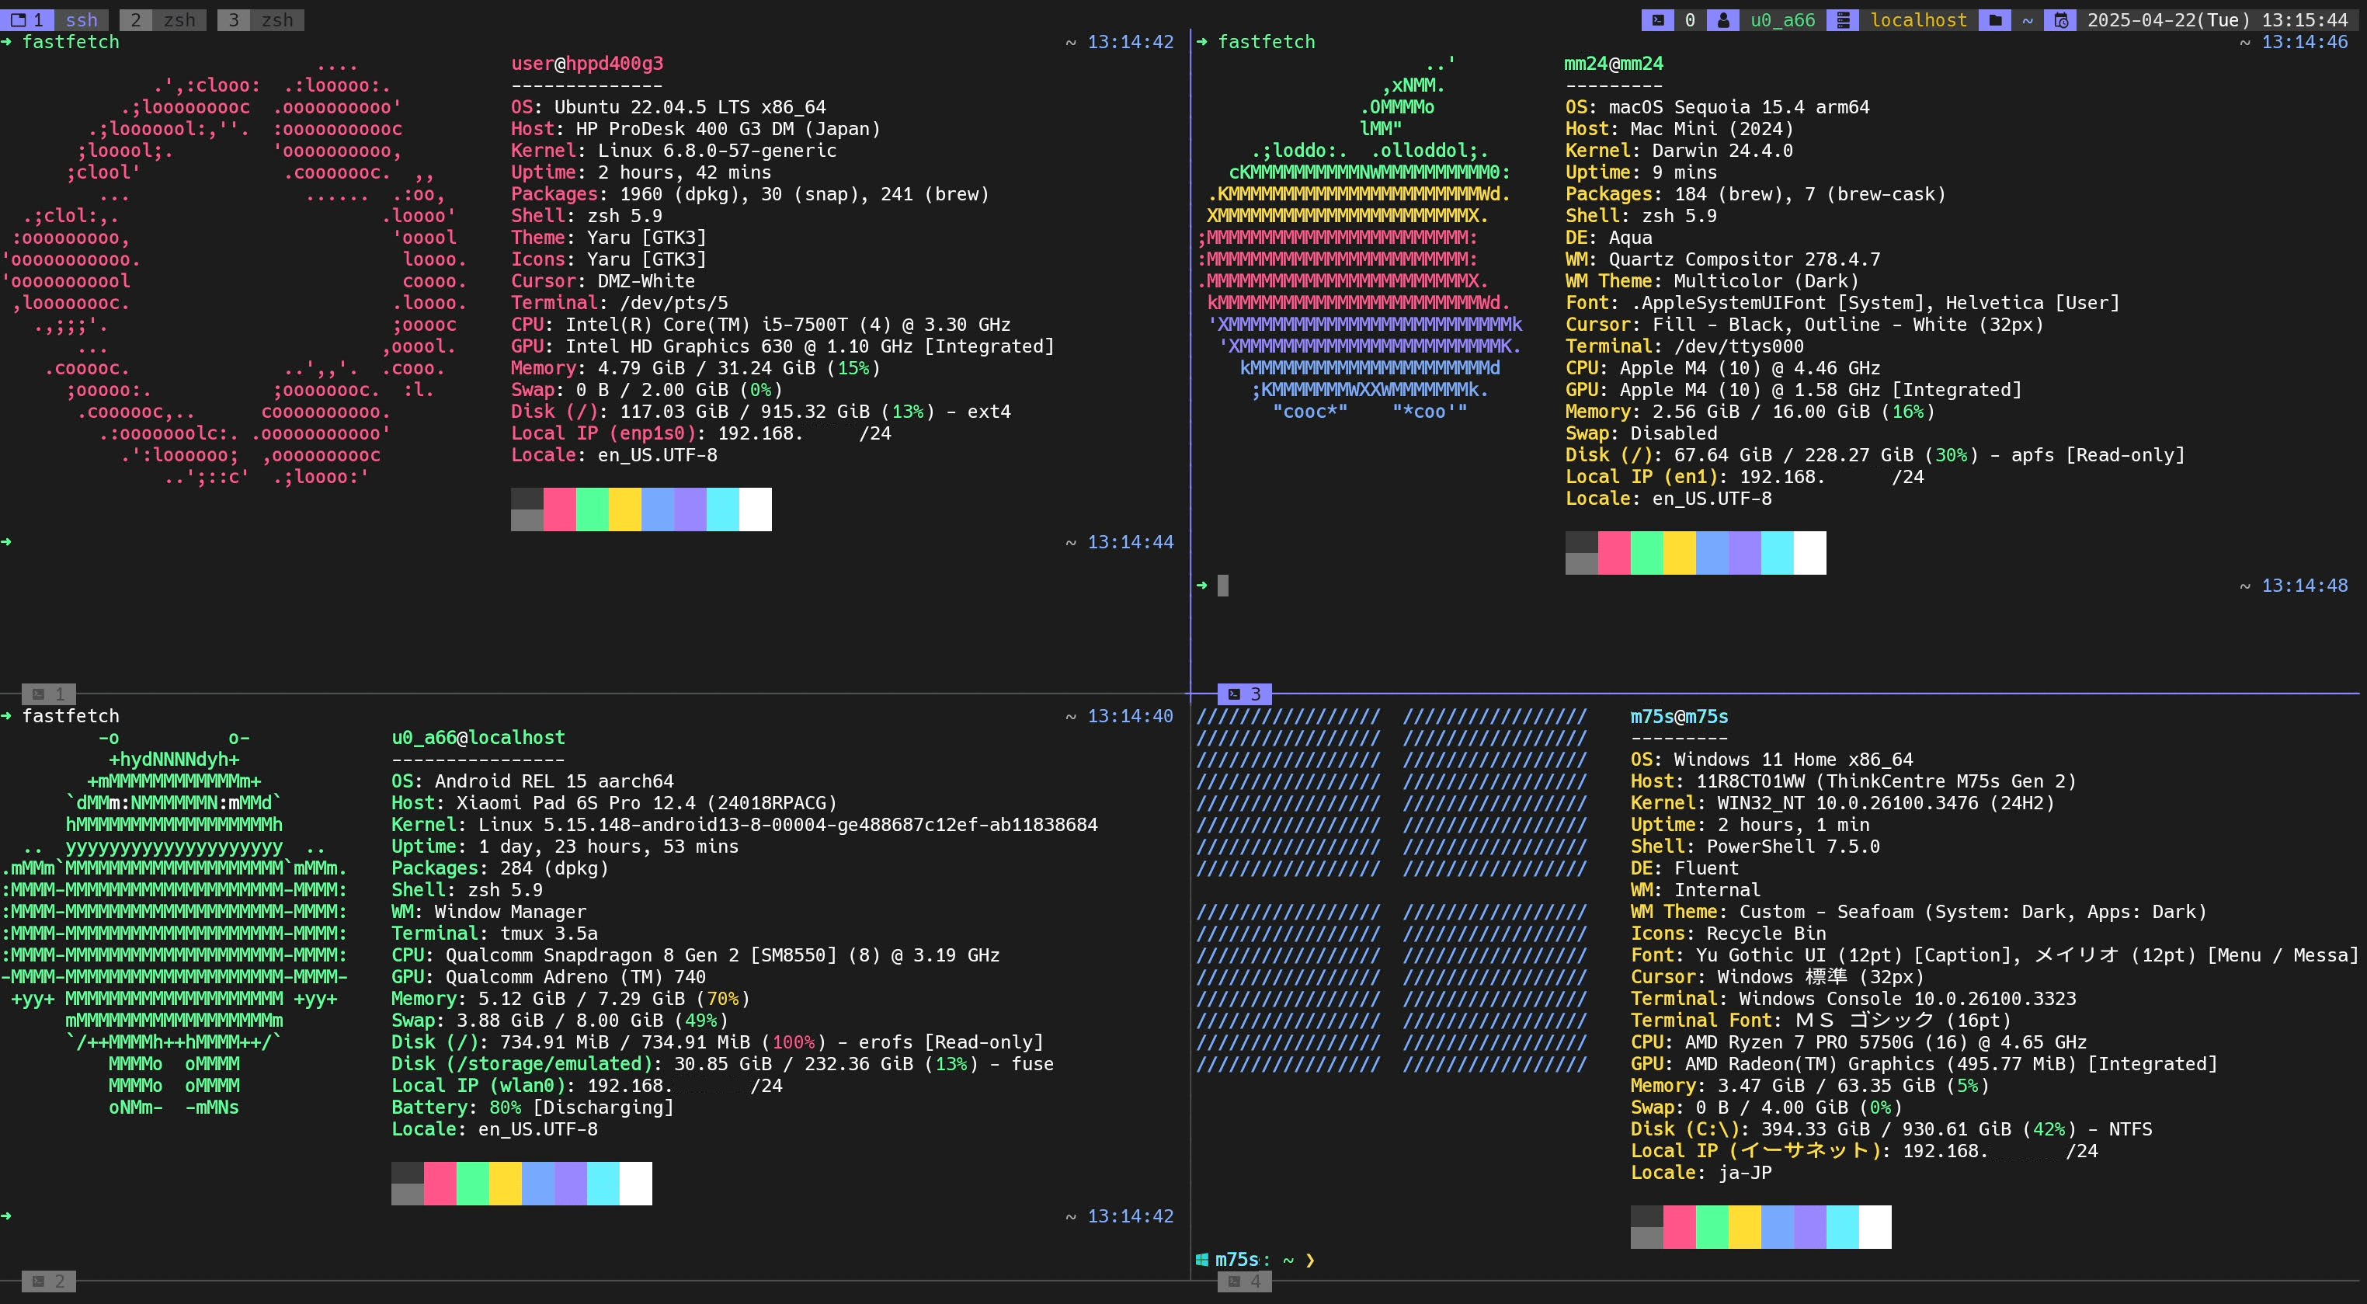2367x1304 pixels.
Task: Click the Host: Xiaomi Pad 6S Pro line
Action: click(615, 803)
